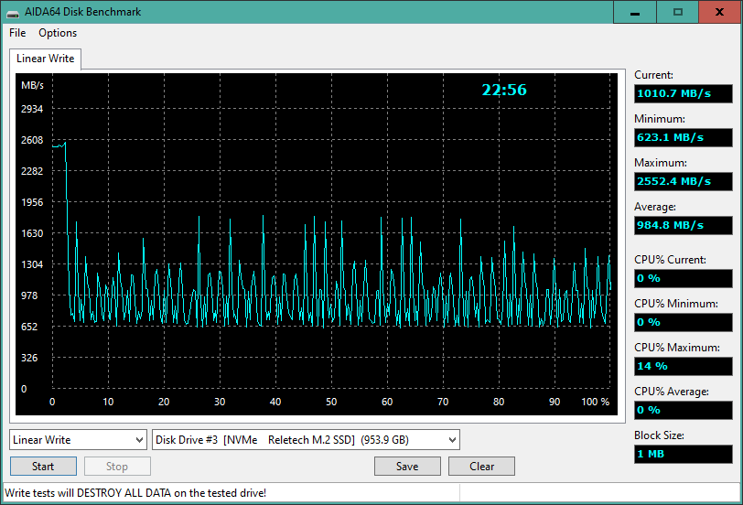Viewport: 743px width, 505px height.
Task: Click the Current: label
Action: click(653, 75)
